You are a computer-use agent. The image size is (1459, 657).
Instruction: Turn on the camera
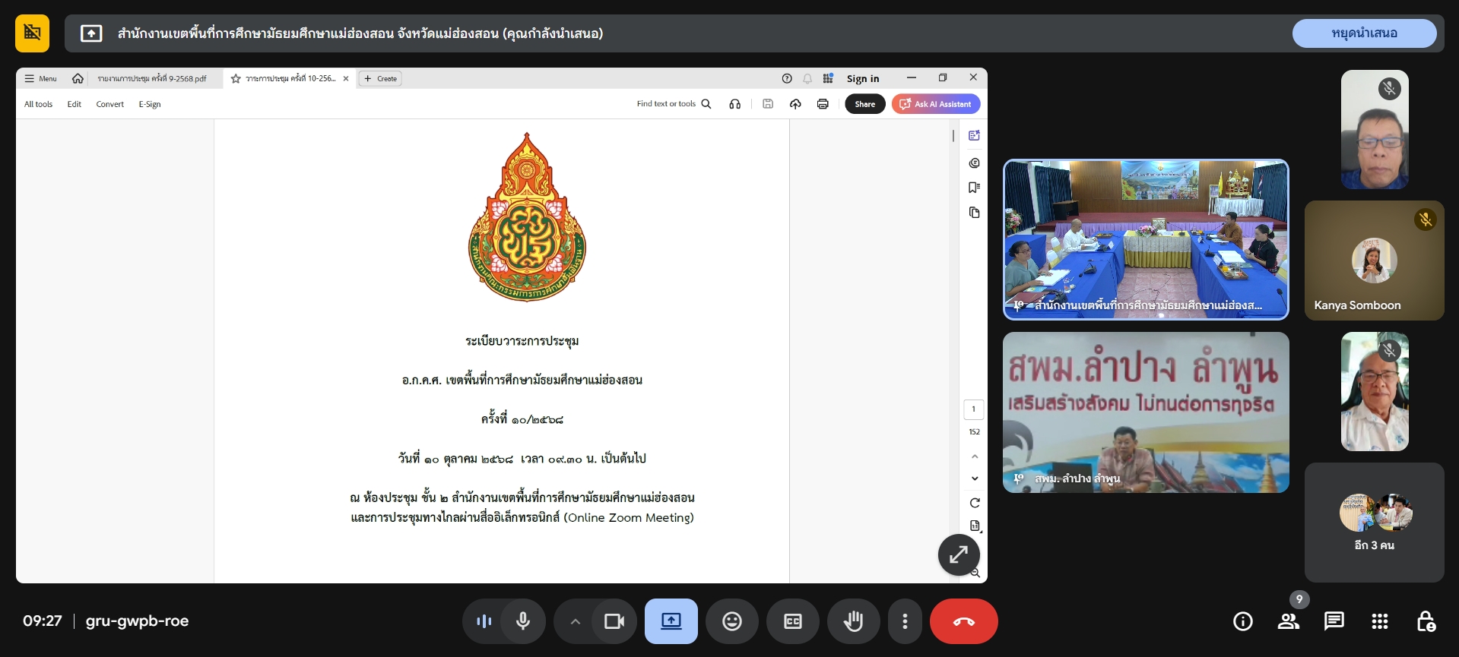614,621
